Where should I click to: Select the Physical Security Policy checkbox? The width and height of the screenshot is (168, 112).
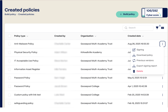[10, 53]
